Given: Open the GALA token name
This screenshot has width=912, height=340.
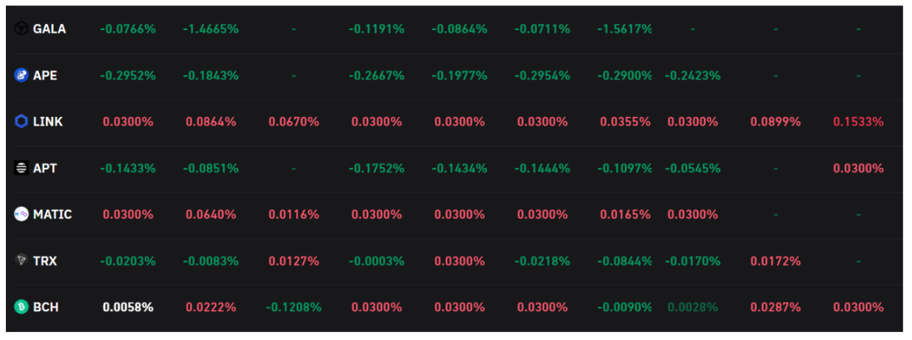Looking at the screenshot, I should click(x=49, y=29).
